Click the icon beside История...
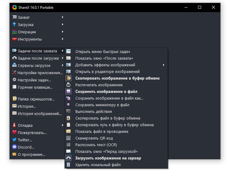 coord(14,106)
